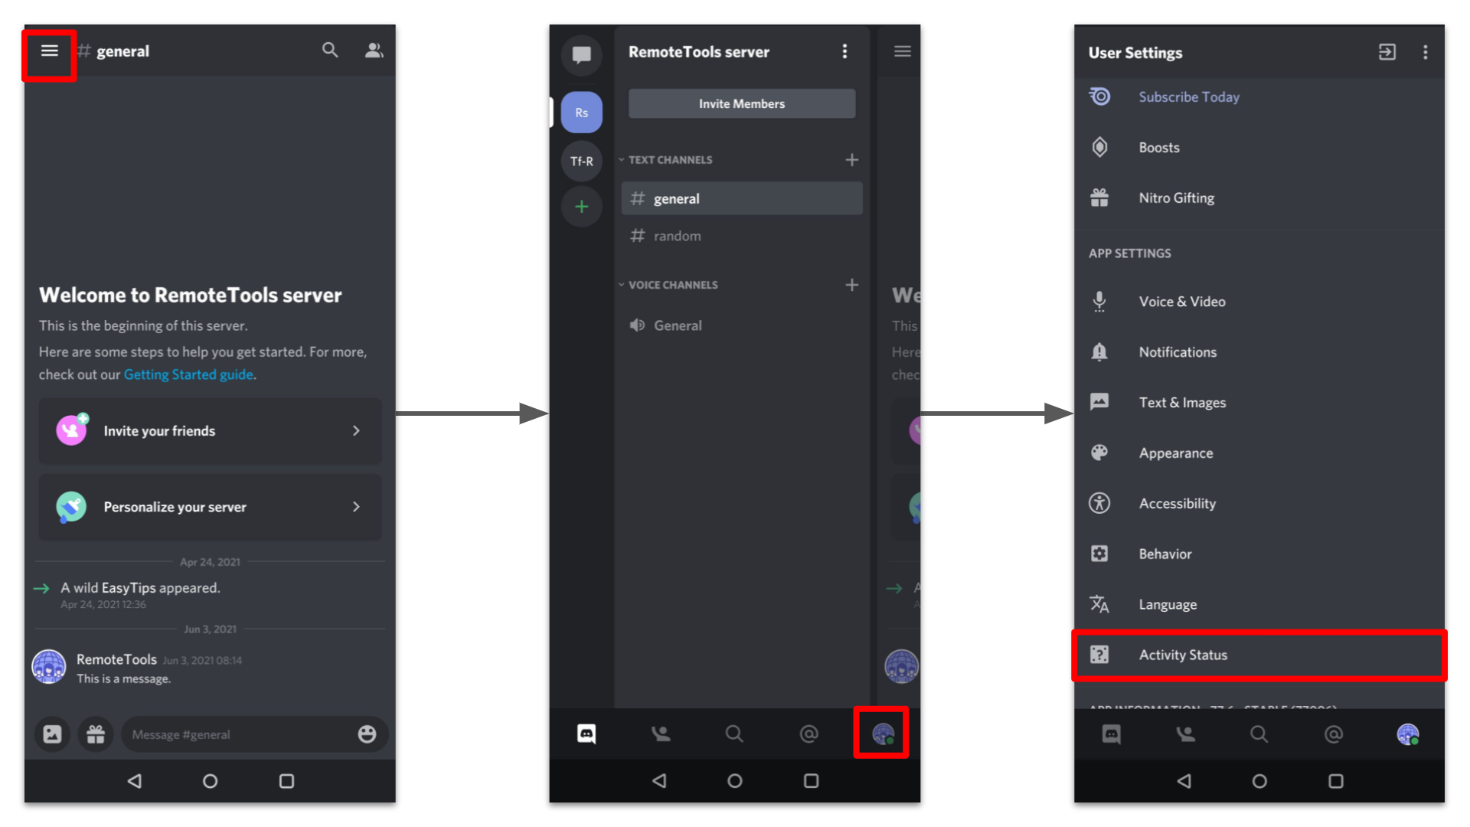Click the Getting Started guide link
Viewport: 1470px width, 827px height.
[x=189, y=374]
